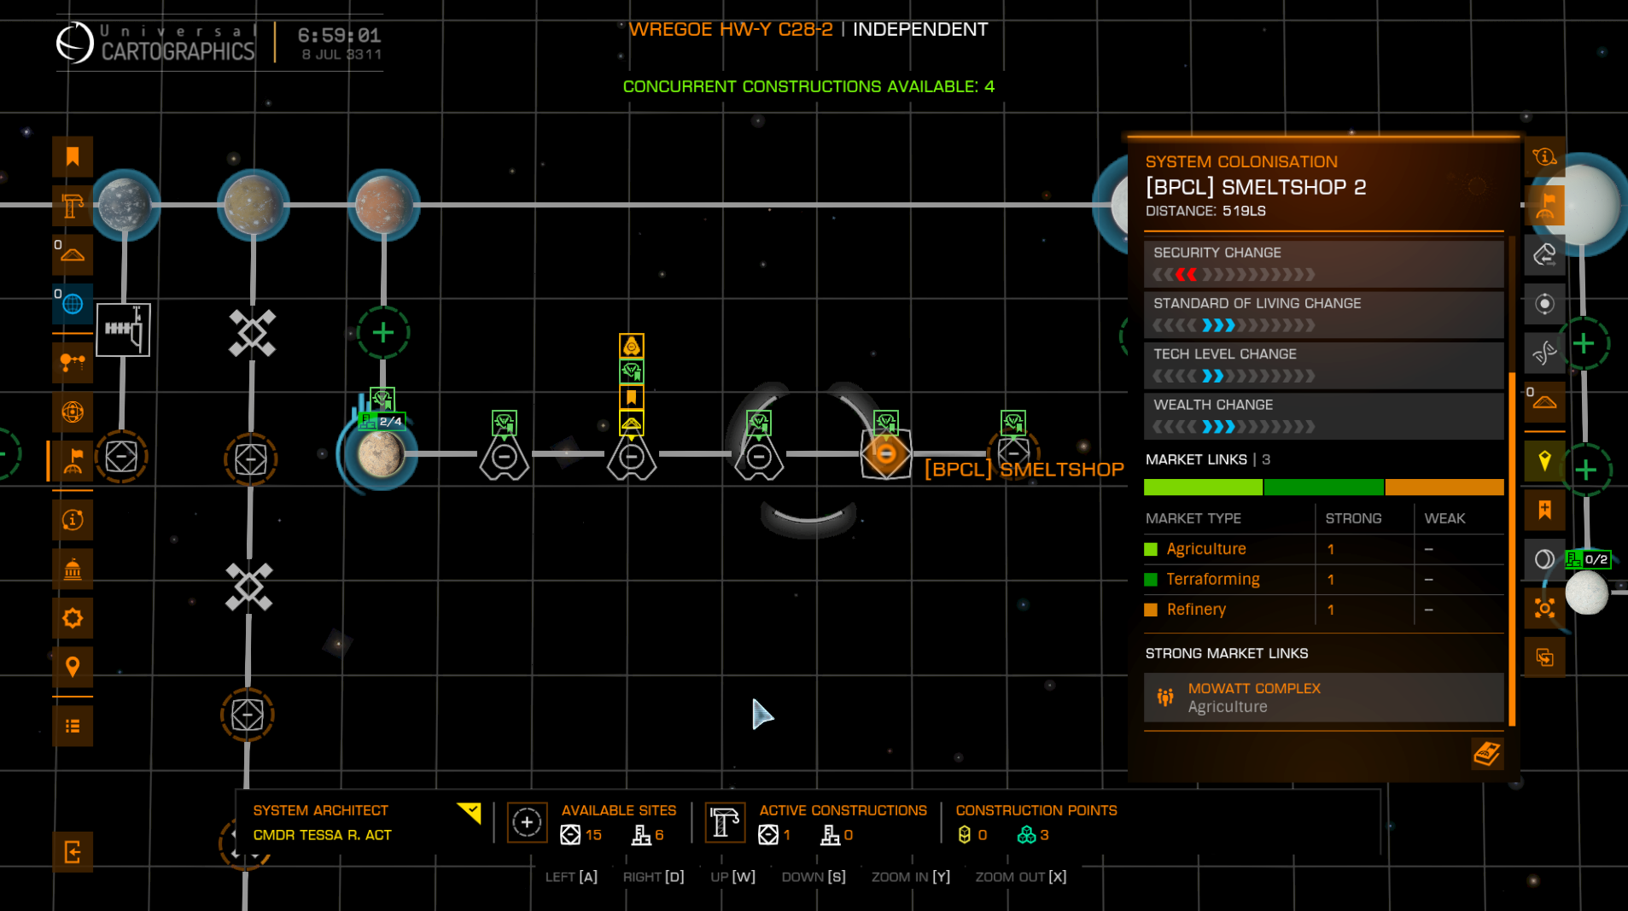Click the available sites plus-circle icon
This screenshot has height=911, width=1628.
coord(527,822)
